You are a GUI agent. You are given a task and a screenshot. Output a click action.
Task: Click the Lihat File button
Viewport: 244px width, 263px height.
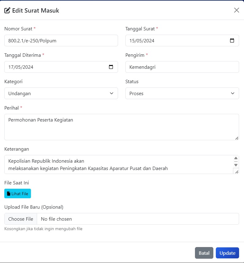17,193
